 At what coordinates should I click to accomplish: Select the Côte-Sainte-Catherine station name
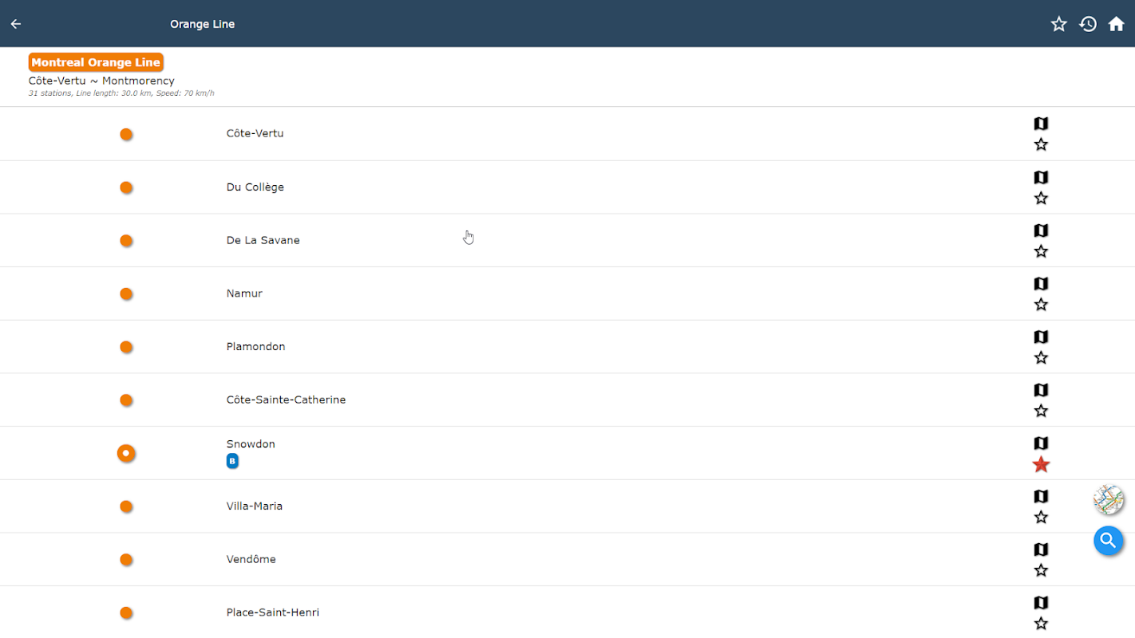click(x=286, y=400)
